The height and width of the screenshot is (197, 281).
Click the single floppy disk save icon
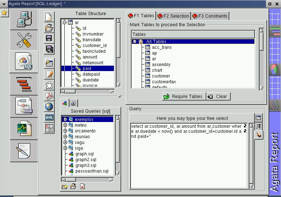coord(49,38)
